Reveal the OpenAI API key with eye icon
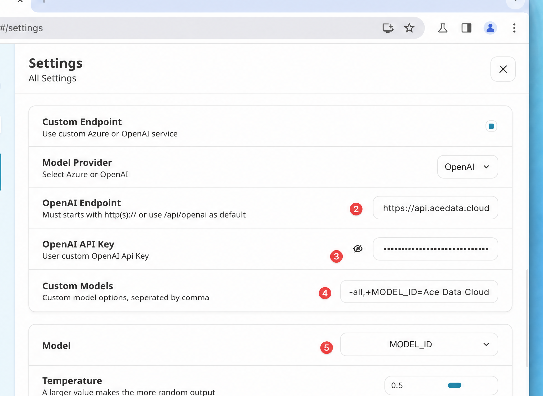This screenshot has height=396, width=543. (358, 249)
